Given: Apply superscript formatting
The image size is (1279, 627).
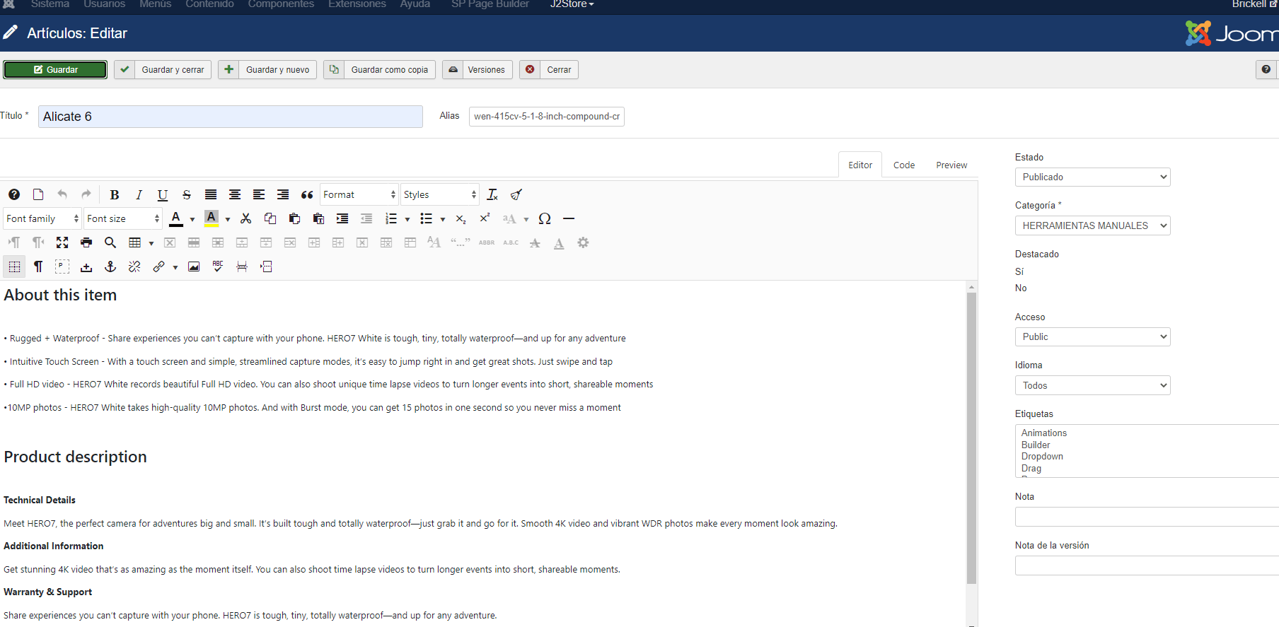Looking at the screenshot, I should (x=485, y=218).
